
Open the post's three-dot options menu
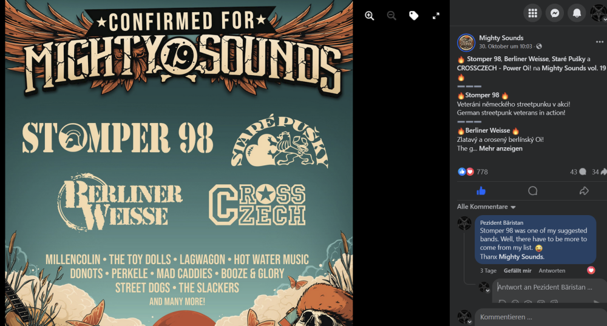click(x=600, y=42)
